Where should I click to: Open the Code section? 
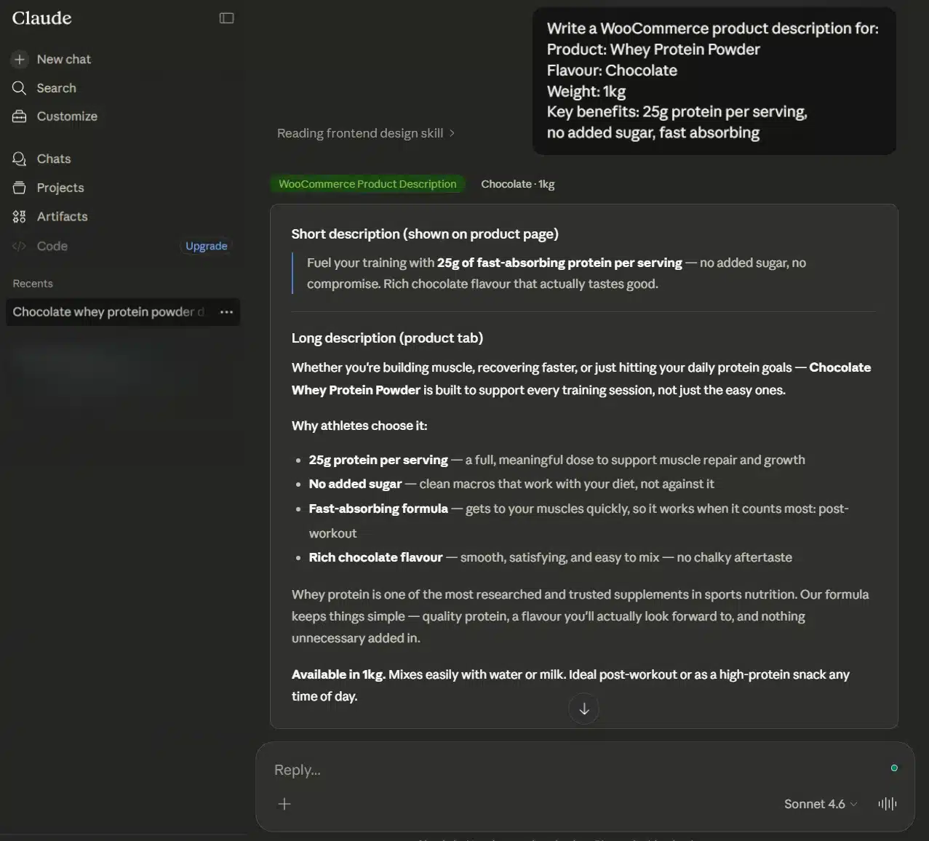click(52, 246)
